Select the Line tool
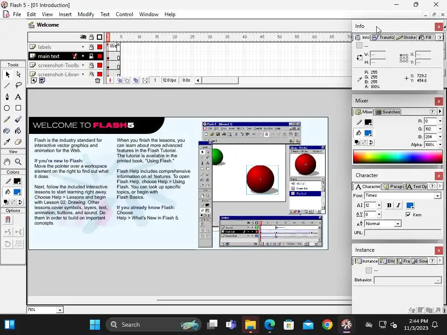The height and width of the screenshot is (335, 447). [7, 85]
